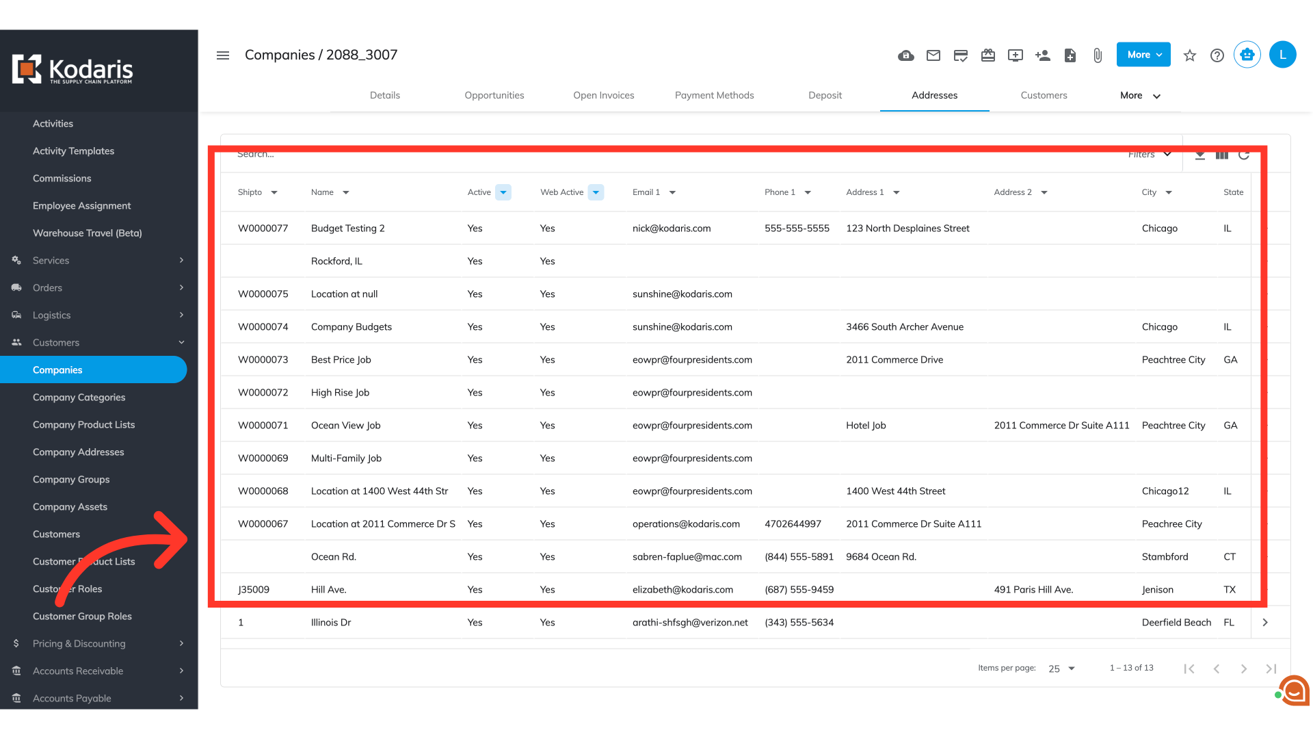Click the add person icon
The image size is (1313, 739).
tap(1043, 55)
